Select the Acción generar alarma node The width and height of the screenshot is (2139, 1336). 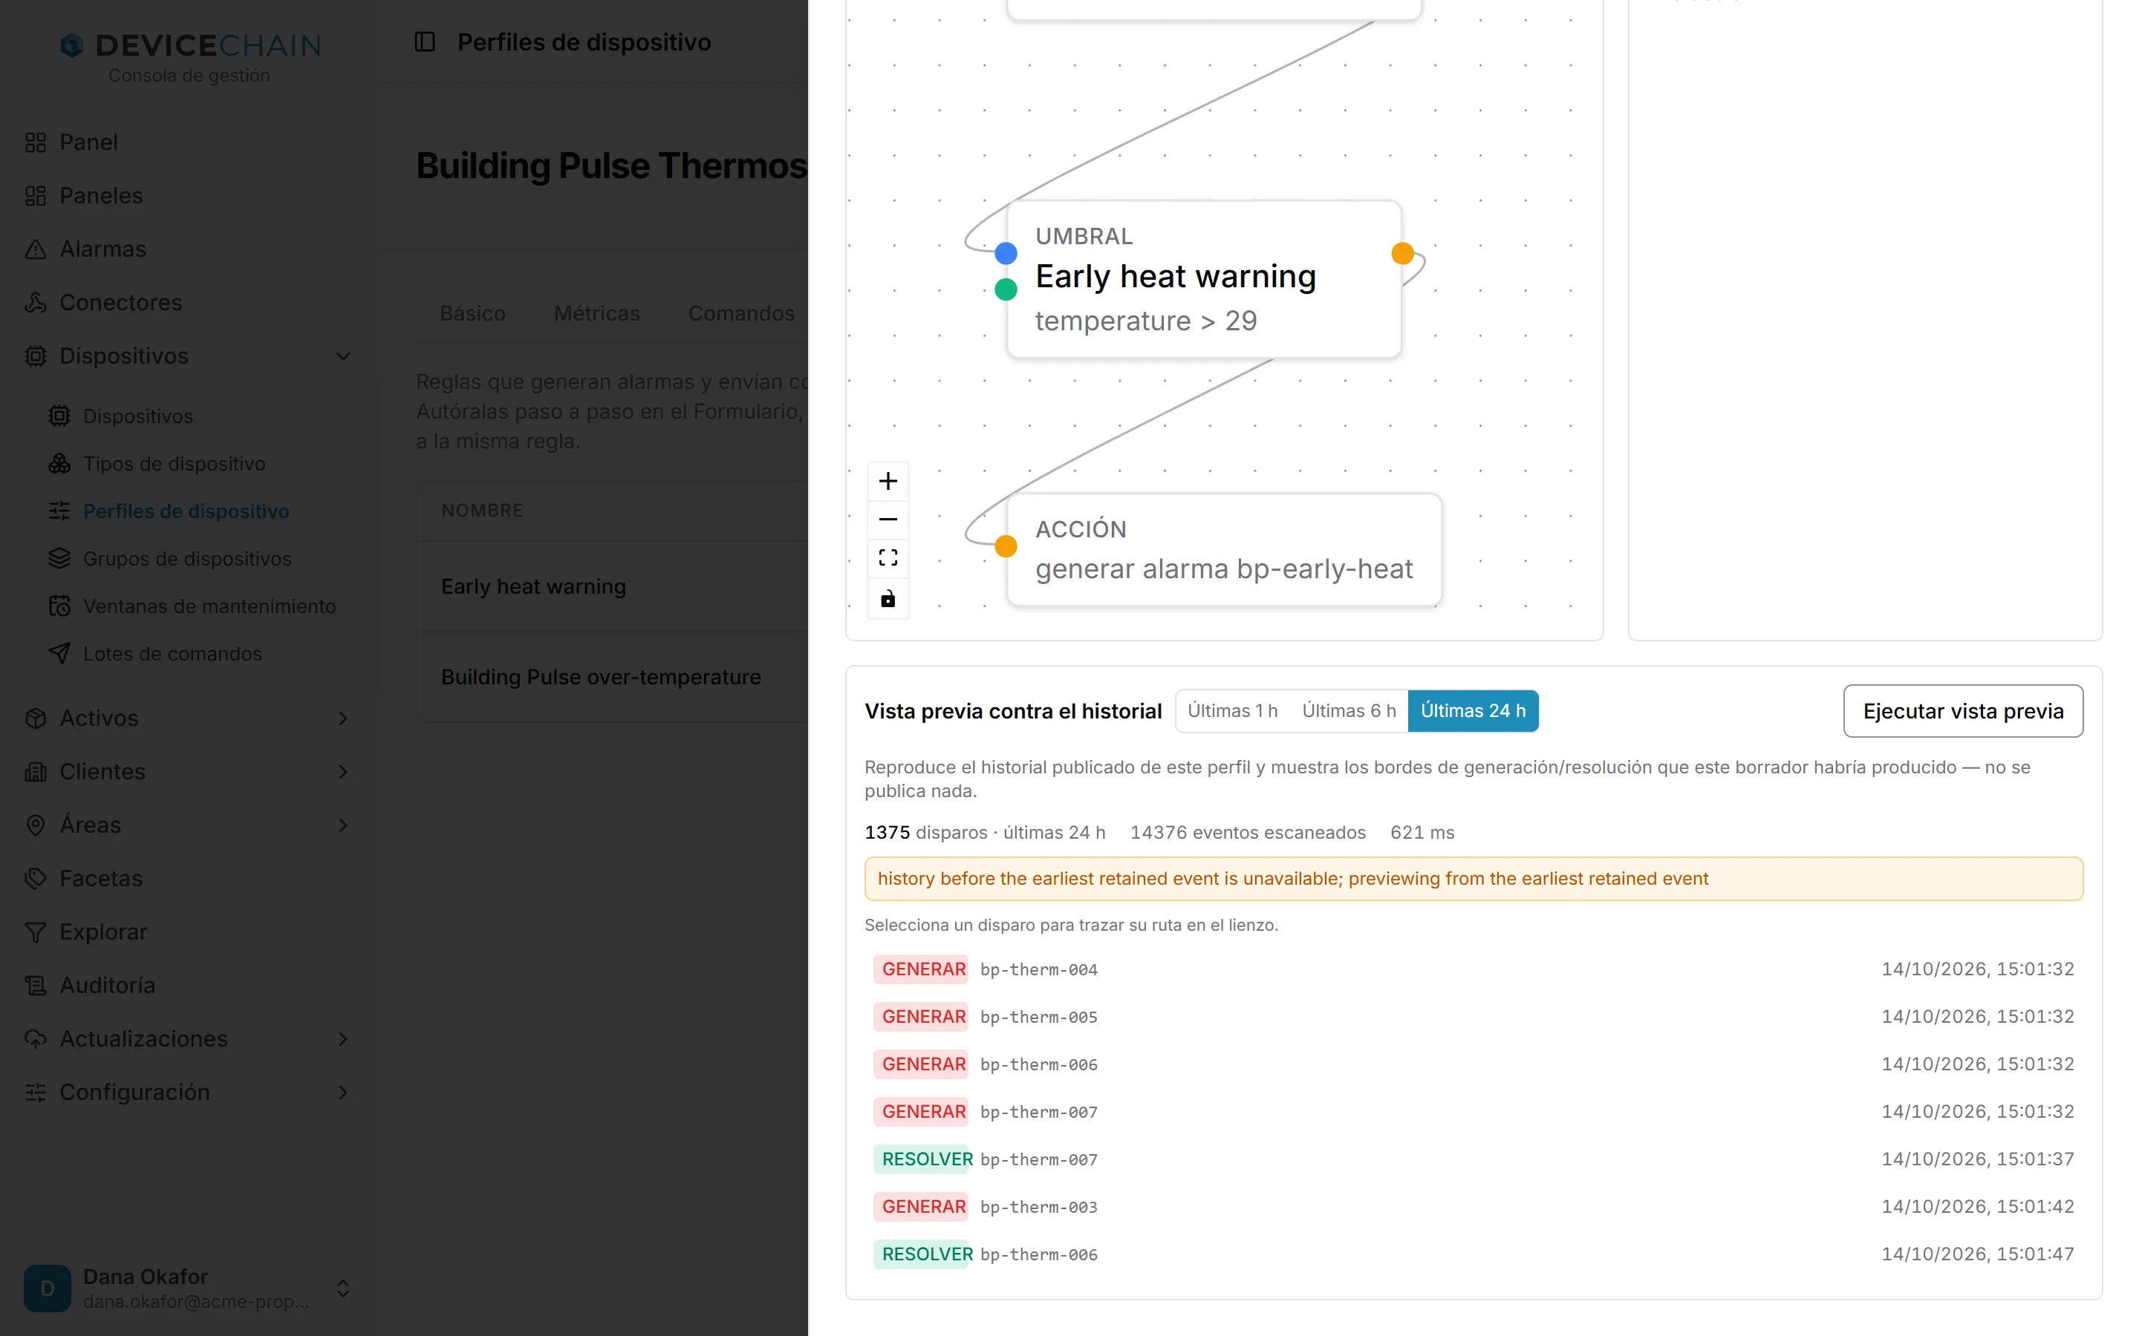coord(1223,549)
